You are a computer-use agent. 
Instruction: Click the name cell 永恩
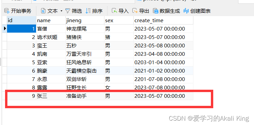click(51, 79)
